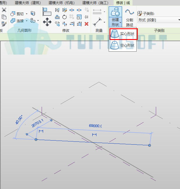Screen dimensions: 180x189
Task: Open the 形式 [投影] subcategory combo box
Action: [159, 20]
